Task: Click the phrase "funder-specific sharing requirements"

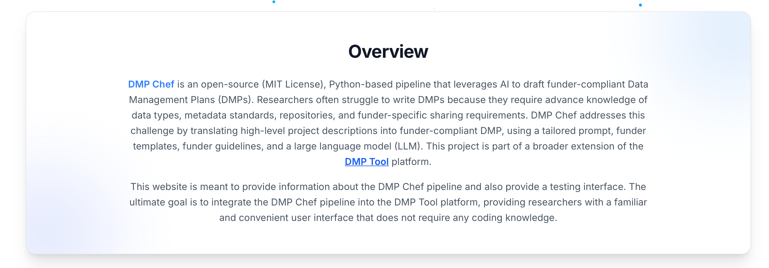Action: [x=441, y=115]
